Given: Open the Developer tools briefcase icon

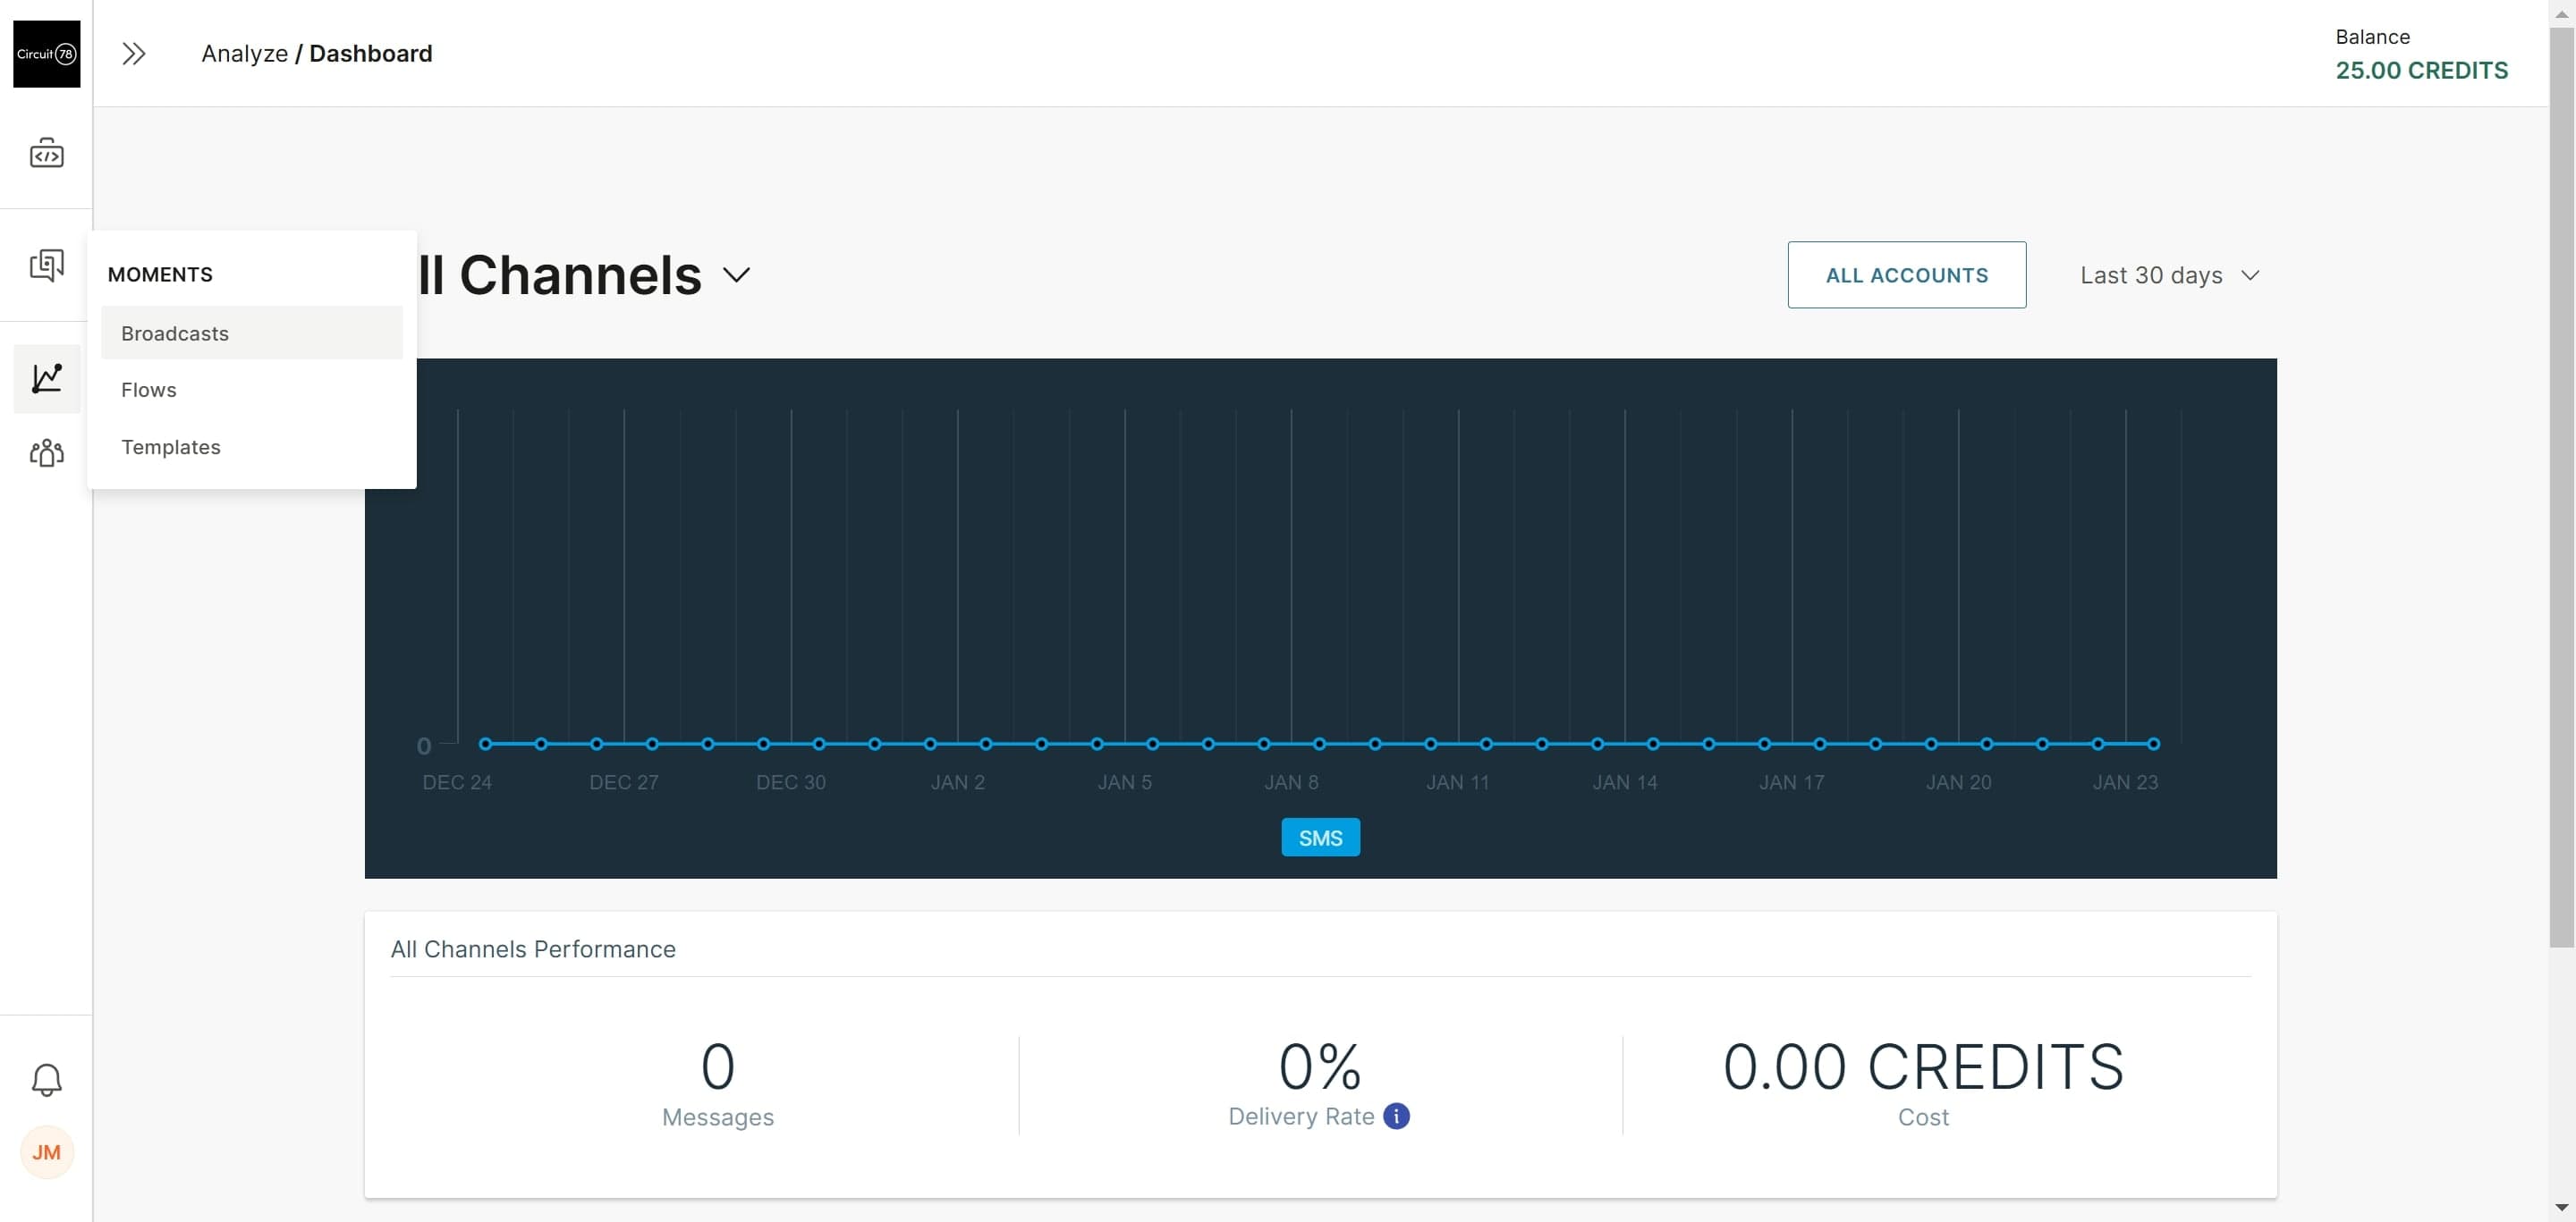Looking at the screenshot, I should (46, 153).
